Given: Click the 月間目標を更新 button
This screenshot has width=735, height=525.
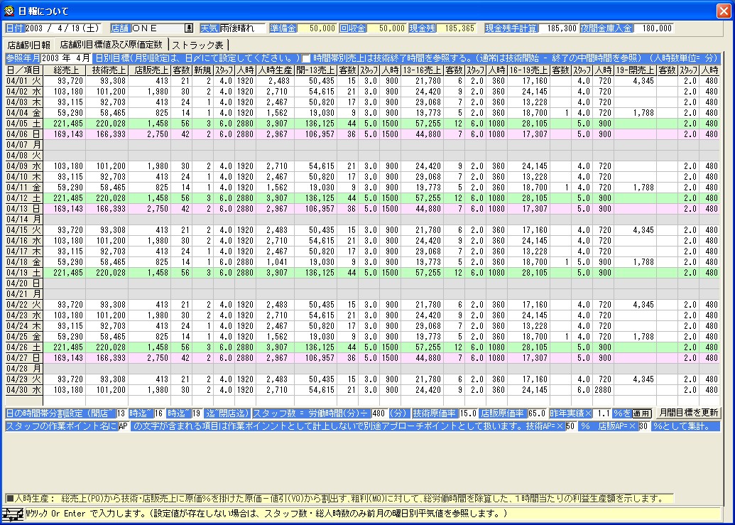Looking at the screenshot, I should (689, 413).
